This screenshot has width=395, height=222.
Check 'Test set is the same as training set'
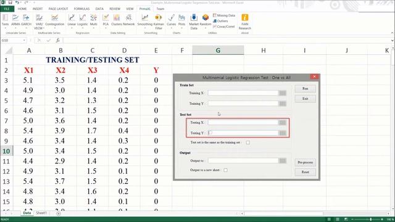248,142
